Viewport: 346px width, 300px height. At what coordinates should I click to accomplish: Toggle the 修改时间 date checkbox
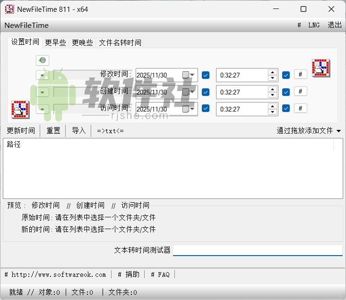(206, 75)
